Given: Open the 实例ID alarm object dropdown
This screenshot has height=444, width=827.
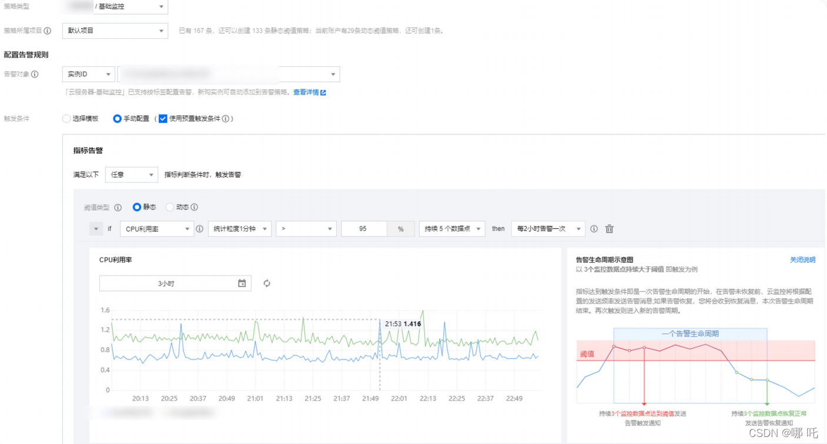Looking at the screenshot, I should coord(89,74).
